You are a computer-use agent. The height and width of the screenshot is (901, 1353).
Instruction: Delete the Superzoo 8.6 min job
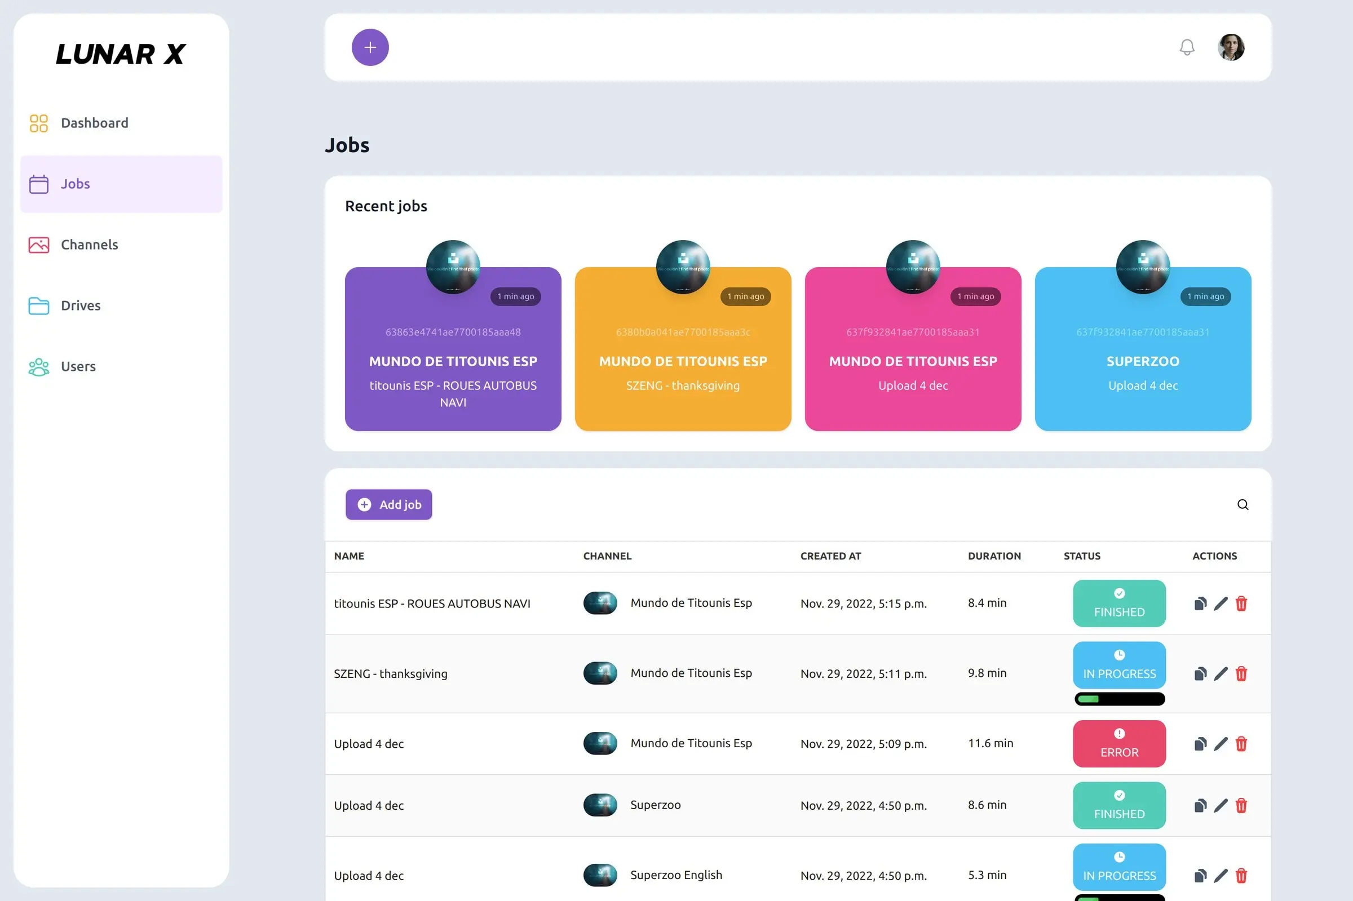click(x=1241, y=806)
